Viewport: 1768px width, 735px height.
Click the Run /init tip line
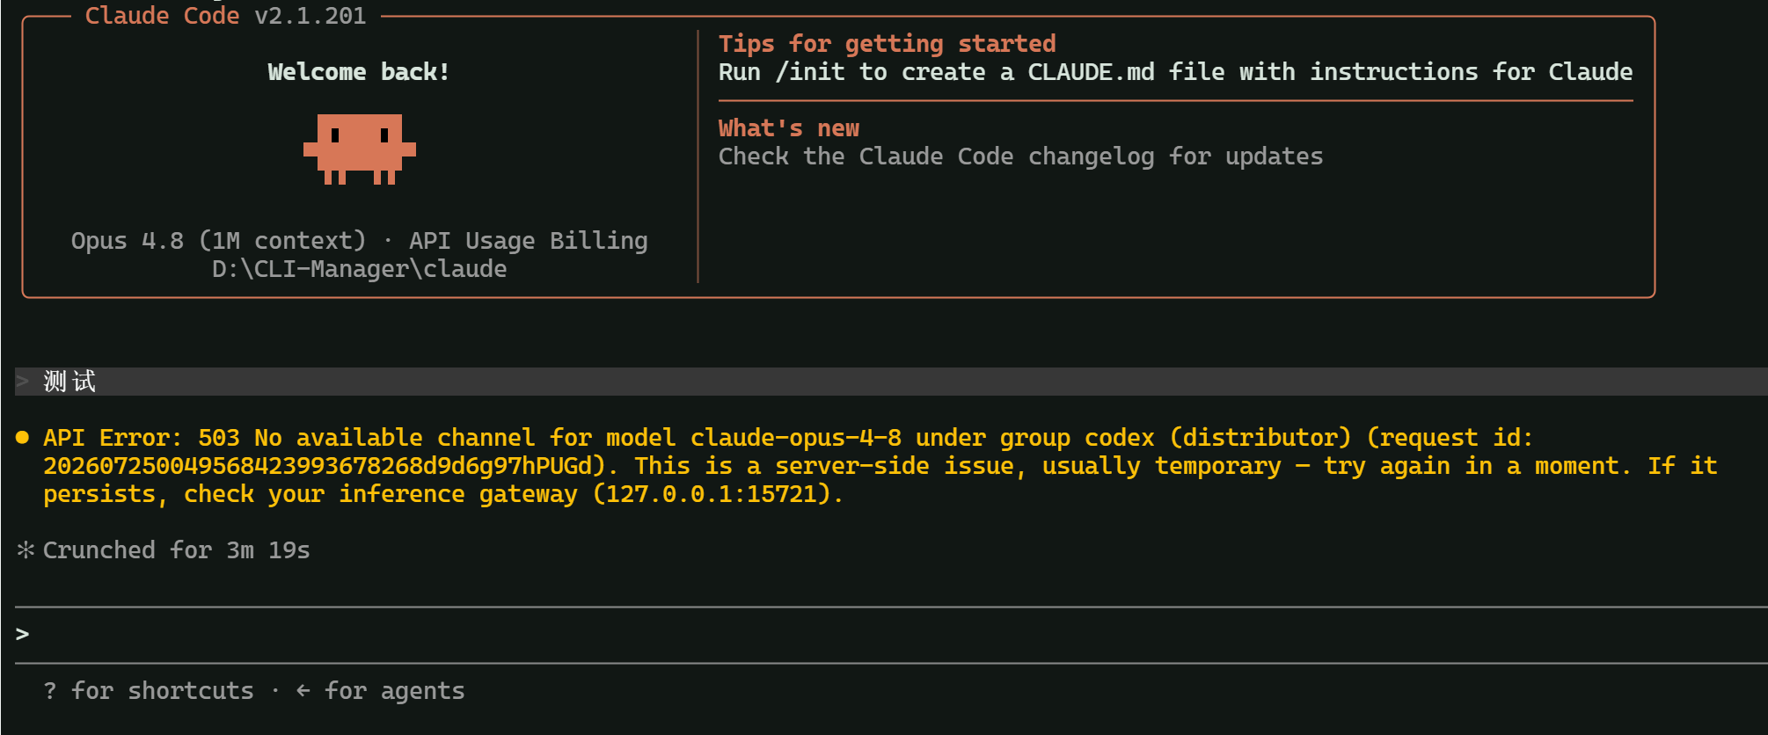(x=1175, y=72)
